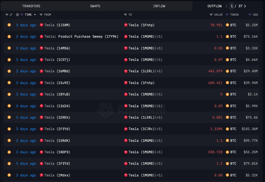Click Bitcoin chain icon in Tesla (13d24) row
Screen dimensions: 265x182
9,106
